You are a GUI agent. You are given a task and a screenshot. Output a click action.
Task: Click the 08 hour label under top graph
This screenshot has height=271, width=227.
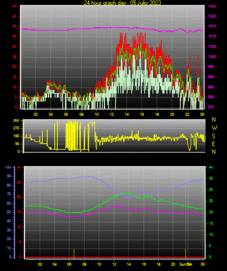pyautogui.click(x=81, y=114)
